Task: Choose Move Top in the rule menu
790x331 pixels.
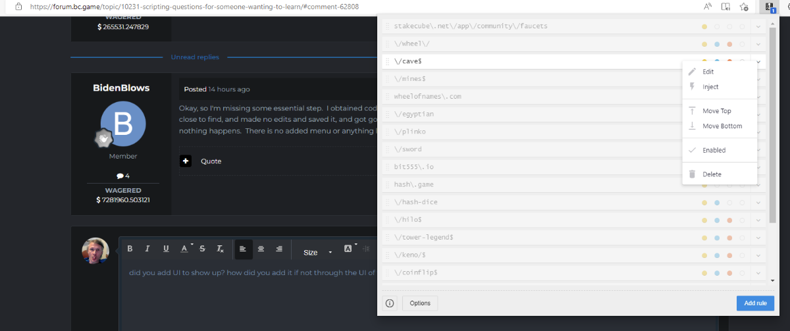Action: 716,111
